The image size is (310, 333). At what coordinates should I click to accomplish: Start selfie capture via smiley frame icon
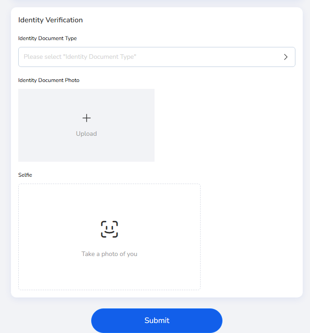coord(109,229)
